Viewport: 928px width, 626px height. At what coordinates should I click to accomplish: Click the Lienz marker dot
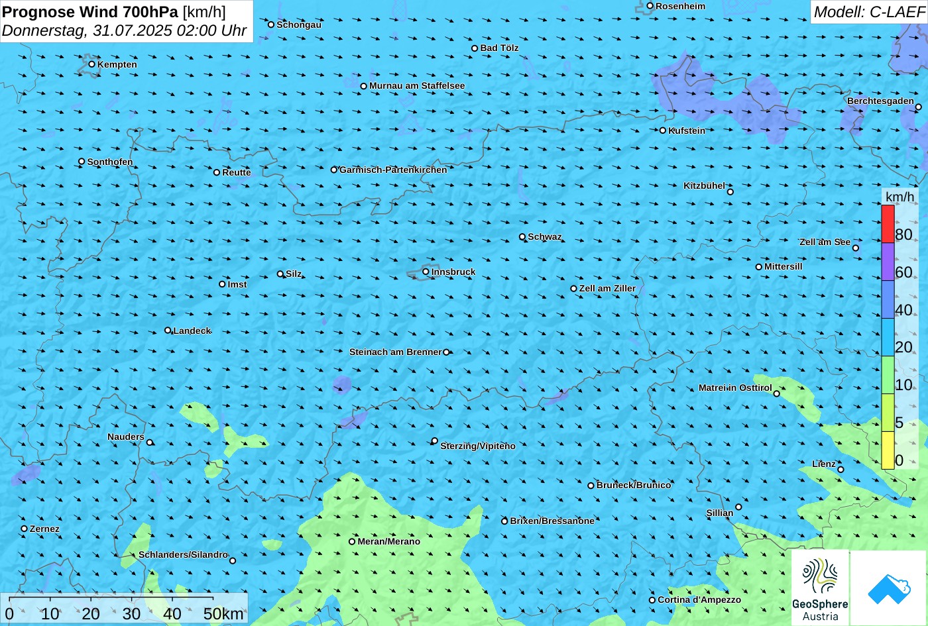841,470
